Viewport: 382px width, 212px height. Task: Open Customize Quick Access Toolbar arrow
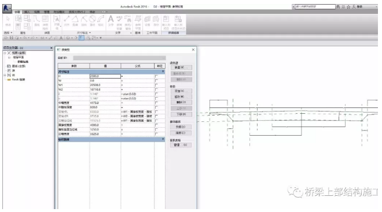[x=101, y=38]
